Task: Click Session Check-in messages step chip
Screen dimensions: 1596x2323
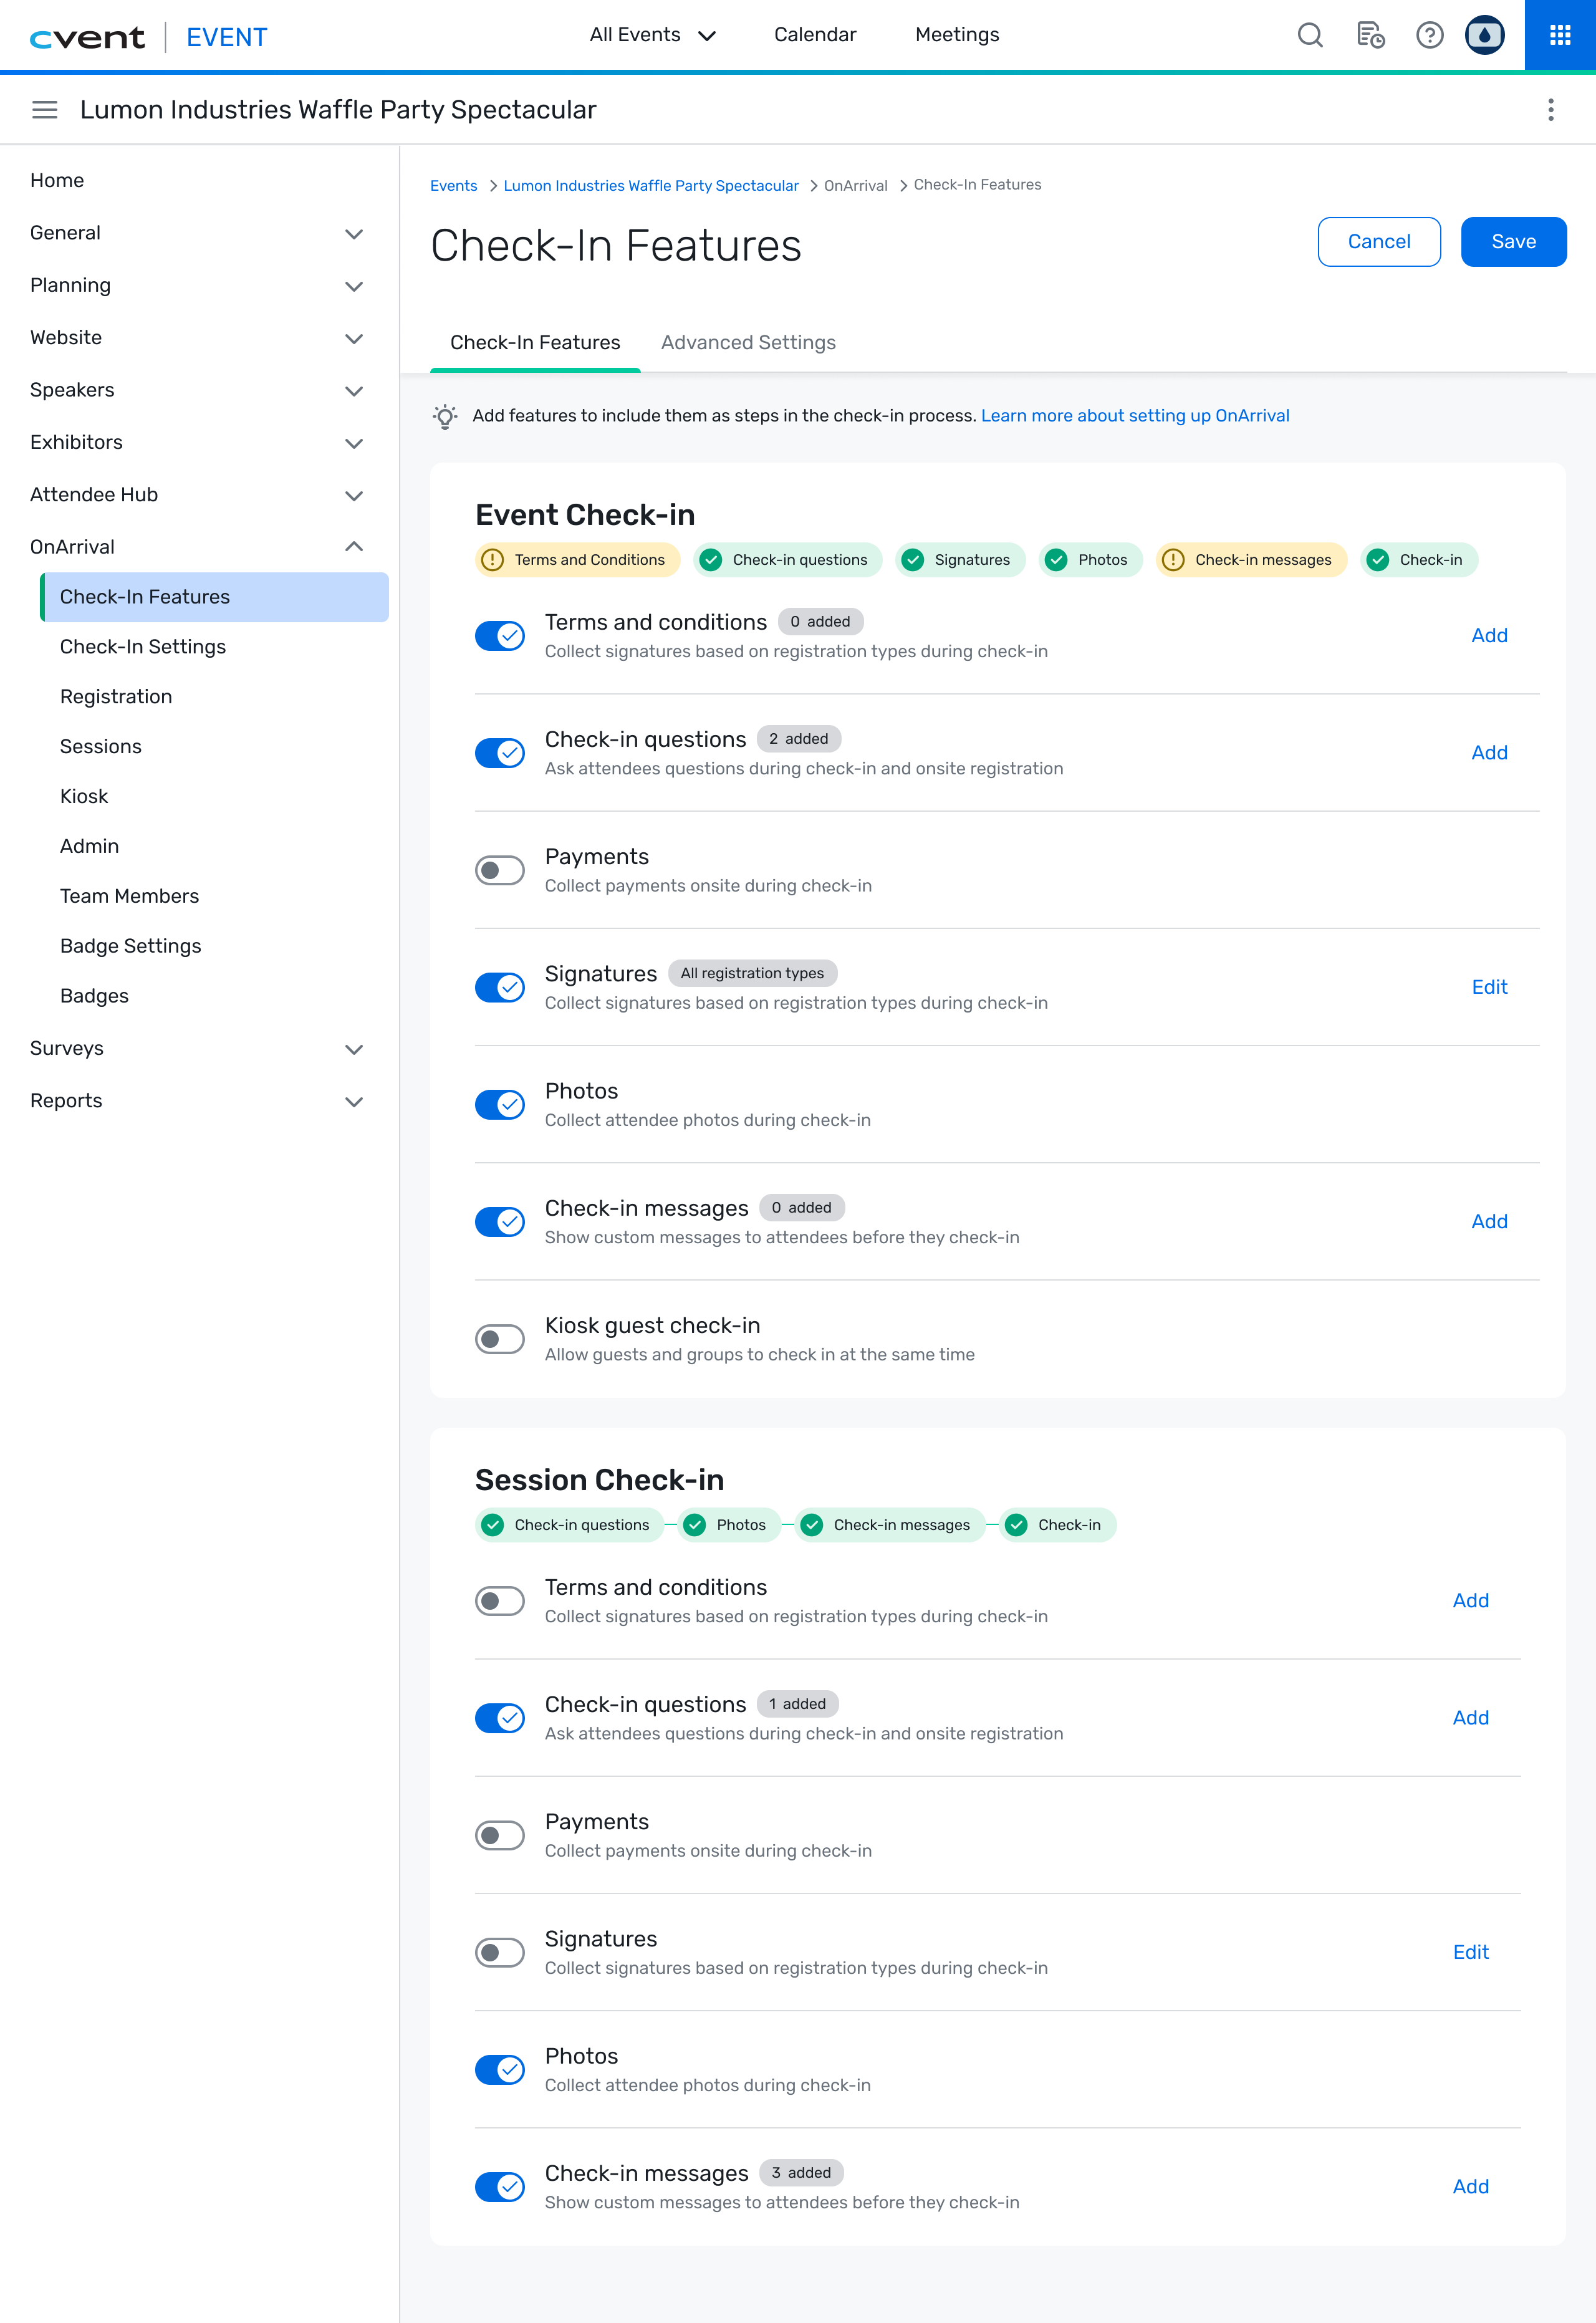Action: [x=890, y=1525]
